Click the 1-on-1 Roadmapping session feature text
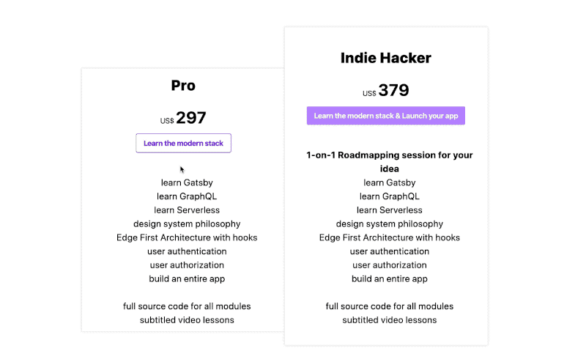586x348 pixels. coord(390,162)
